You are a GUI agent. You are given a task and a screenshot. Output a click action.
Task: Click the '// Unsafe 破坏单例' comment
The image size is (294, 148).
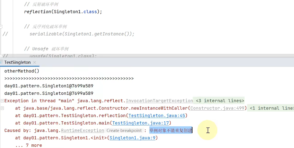[x=46, y=49]
